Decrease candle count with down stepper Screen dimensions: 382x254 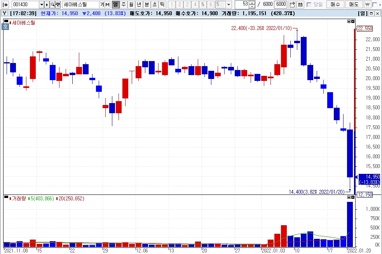(x=252, y=6)
